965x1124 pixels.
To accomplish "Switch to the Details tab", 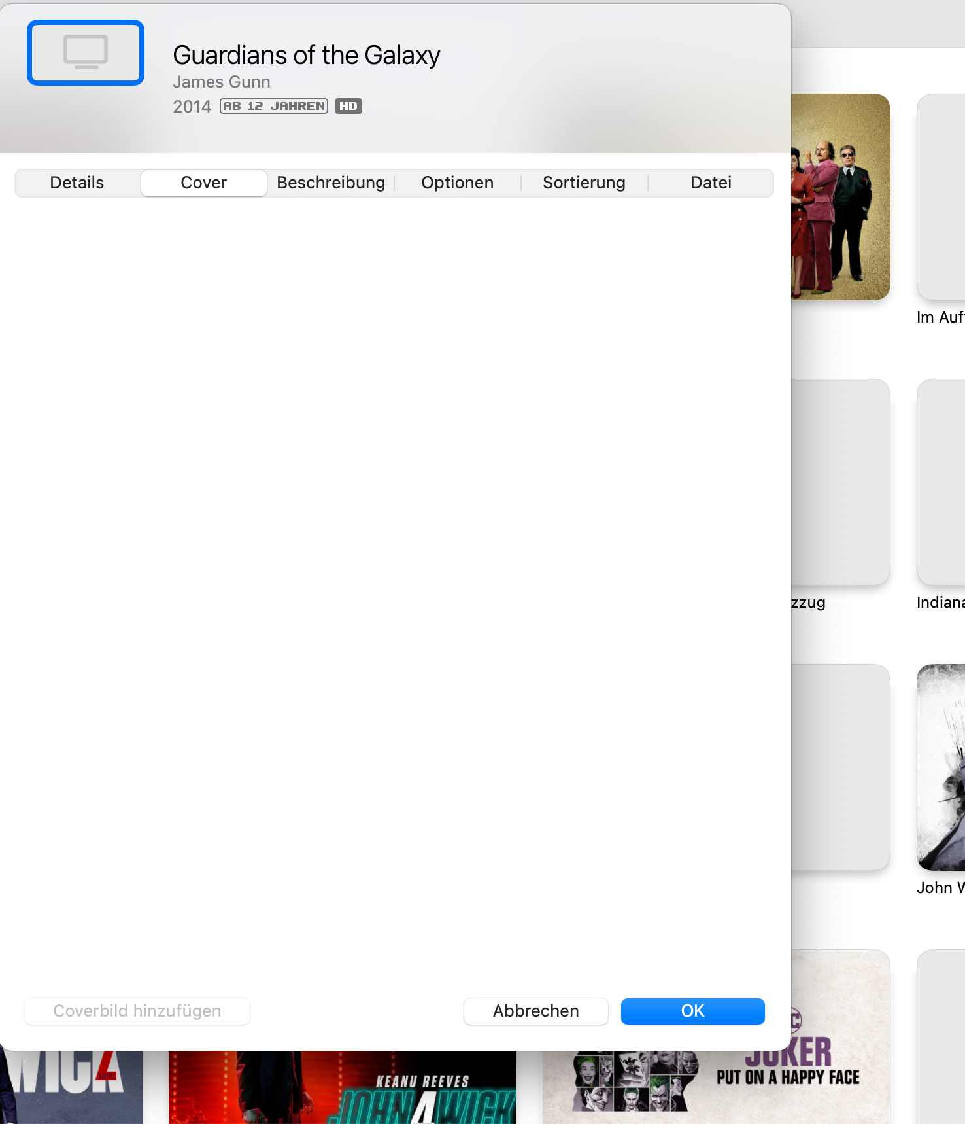I will [x=77, y=183].
